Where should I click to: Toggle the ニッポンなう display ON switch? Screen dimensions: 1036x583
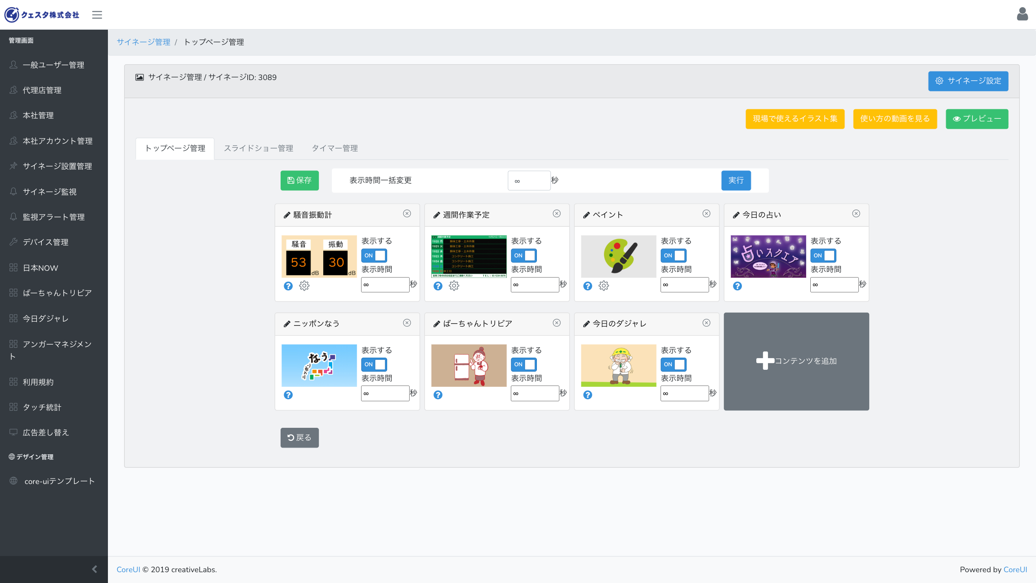pos(374,364)
